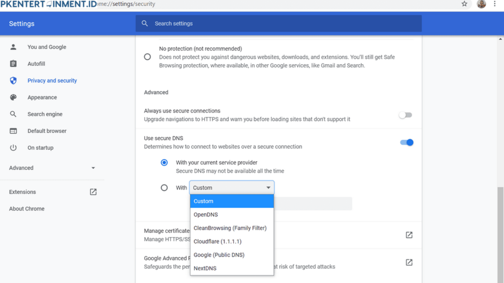504x283 pixels.
Task: Select the With custom provider radio button
Action: (x=164, y=188)
